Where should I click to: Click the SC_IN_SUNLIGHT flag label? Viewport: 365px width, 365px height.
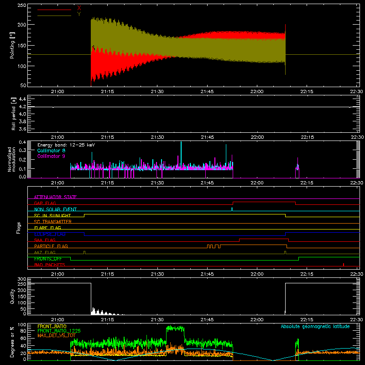pos(52,215)
